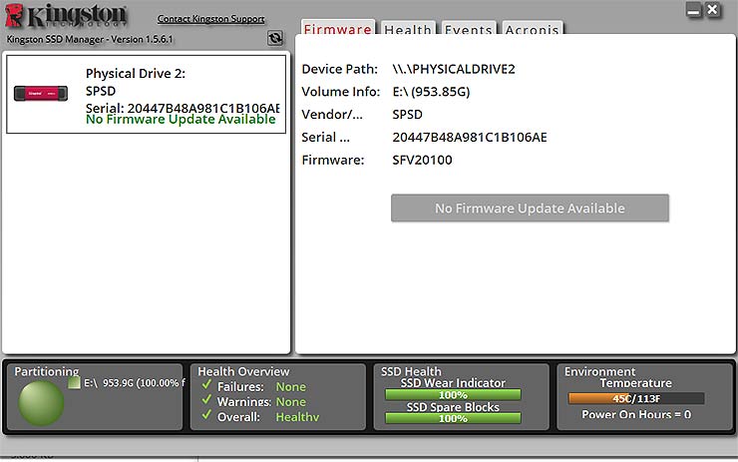Click the E:\ 953.9G partition text
This screenshot has height=462, width=738.
(135, 383)
